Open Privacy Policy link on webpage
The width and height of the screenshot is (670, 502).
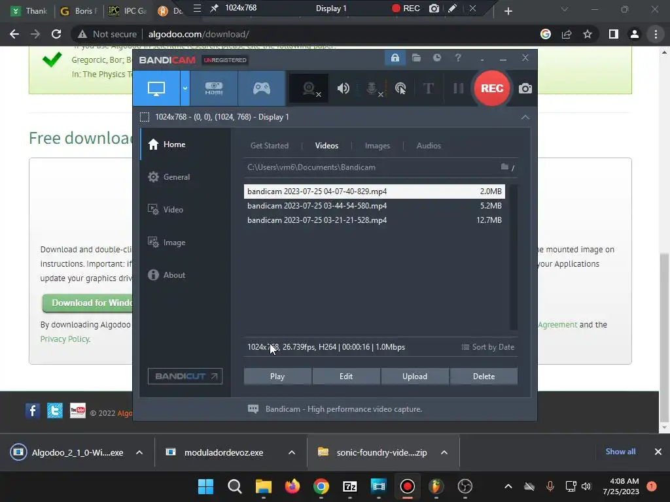point(65,339)
